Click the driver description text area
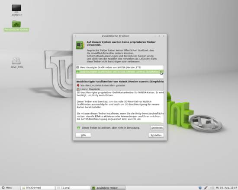The image size is (238, 190). [120, 107]
